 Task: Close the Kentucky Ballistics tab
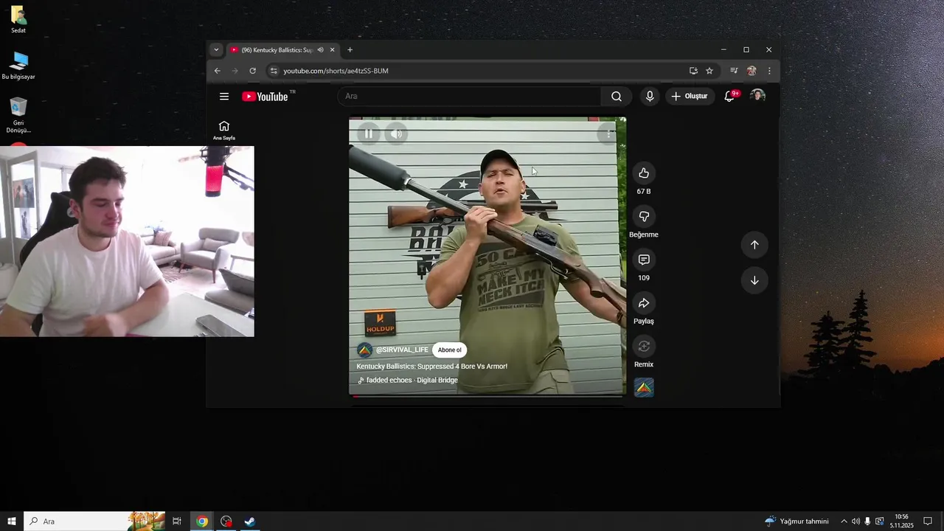pyautogui.click(x=333, y=50)
